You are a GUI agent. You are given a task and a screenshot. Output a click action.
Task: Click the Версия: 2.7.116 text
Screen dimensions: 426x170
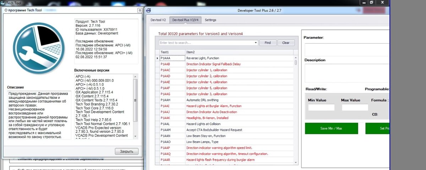click(88, 25)
